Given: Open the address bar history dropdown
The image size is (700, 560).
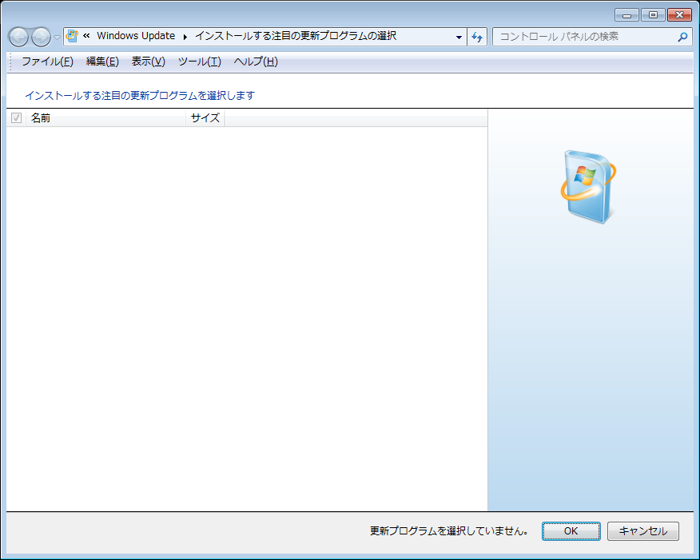Looking at the screenshot, I should [459, 37].
